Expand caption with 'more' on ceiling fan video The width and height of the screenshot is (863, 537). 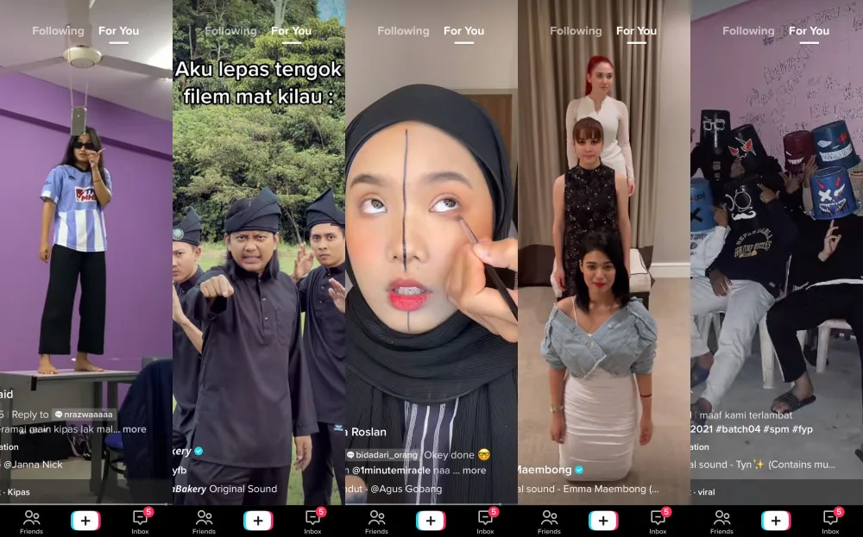134,429
